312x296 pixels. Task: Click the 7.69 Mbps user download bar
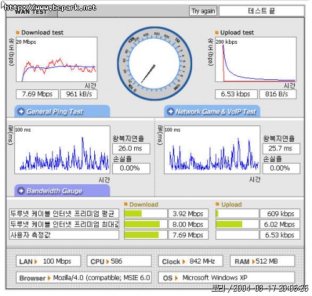(x=145, y=235)
